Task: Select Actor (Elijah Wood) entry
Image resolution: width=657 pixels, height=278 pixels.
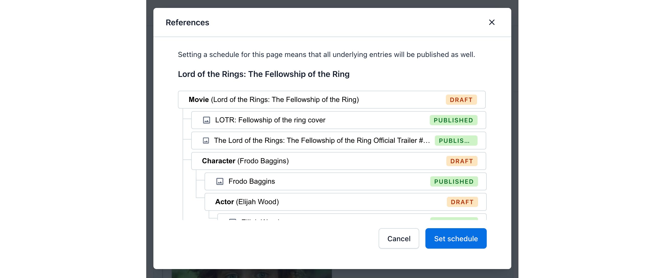Action: [x=247, y=202]
